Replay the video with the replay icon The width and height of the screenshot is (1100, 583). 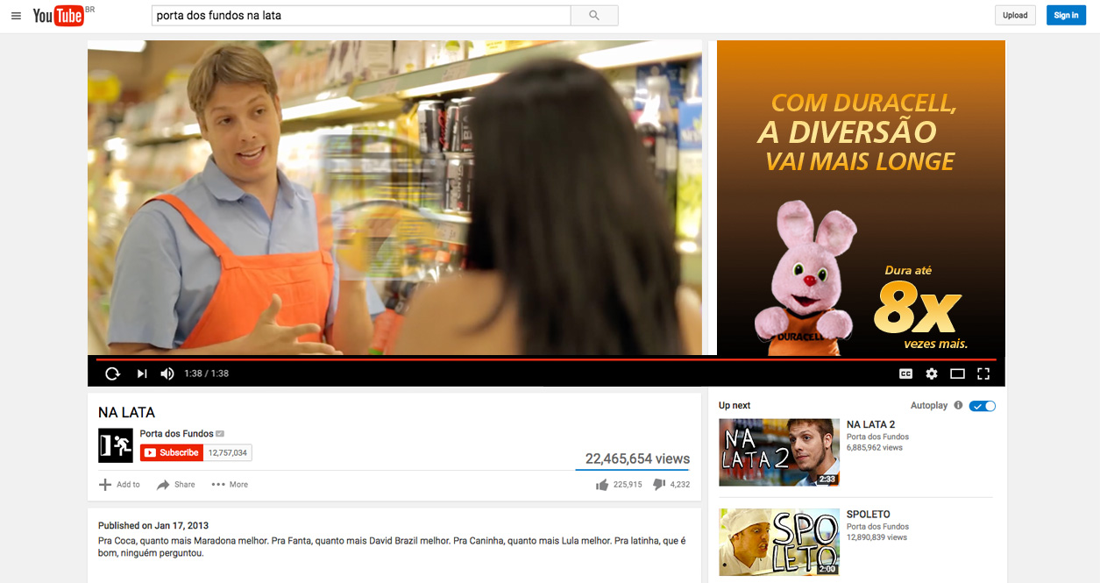coord(112,373)
